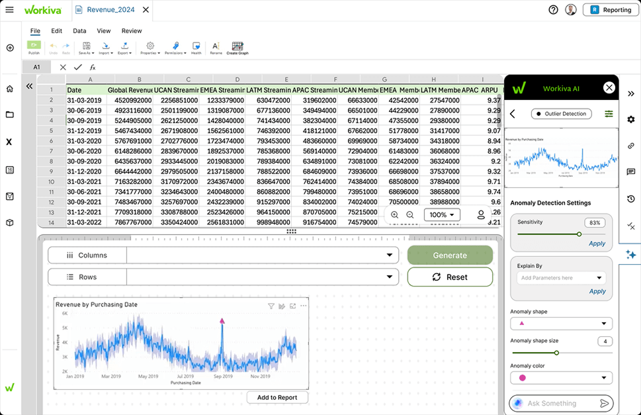This screenshot has width=641, height=415.
Task: Open the cube icon in left sidebar
Action: click(10, 223)
